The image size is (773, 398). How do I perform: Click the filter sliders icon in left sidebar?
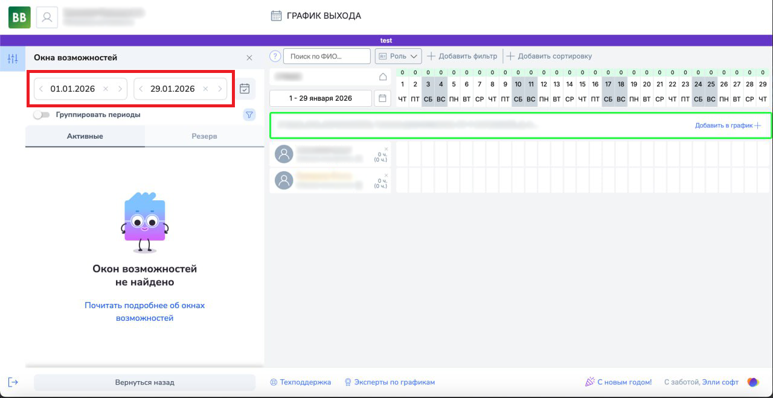[x=13, y=58]
